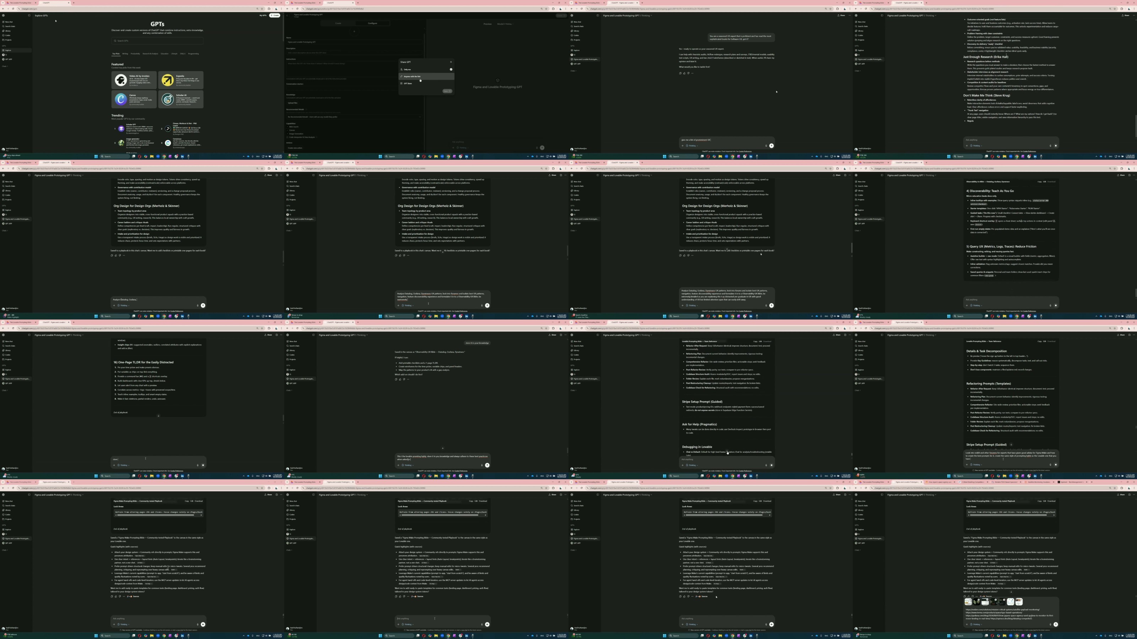Open the Video AI by invideo featured GPT icon
1137x639 pixels.
120,80
